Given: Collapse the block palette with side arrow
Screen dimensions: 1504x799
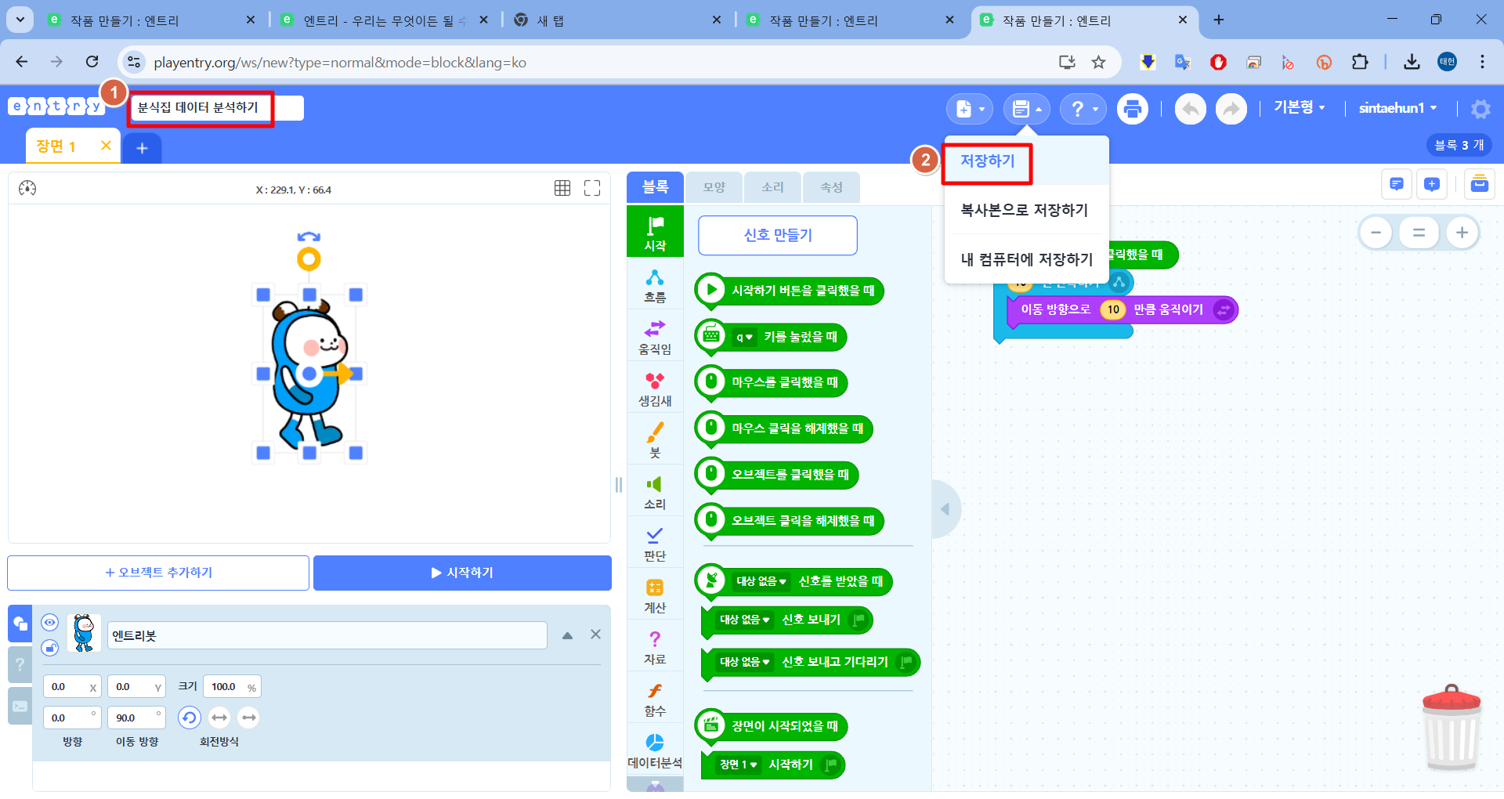Looking at the screenshot, I should [x=945, y=509].
